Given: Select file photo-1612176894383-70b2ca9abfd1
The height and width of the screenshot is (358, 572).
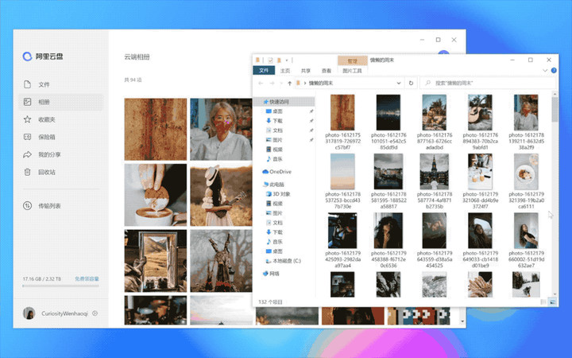Looking at the screenshot, I should 480,122.
